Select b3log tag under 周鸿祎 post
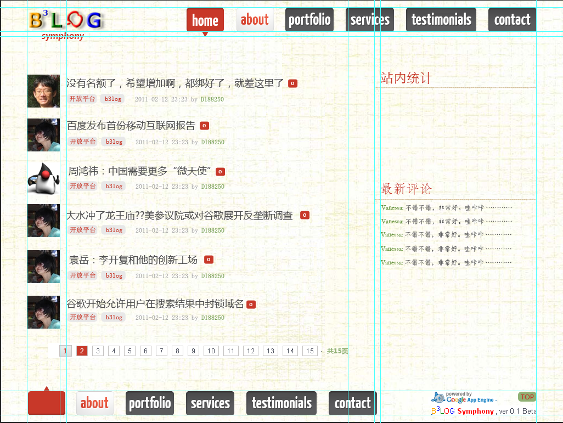This screenshot has width=563, height=423. [114, 186]
